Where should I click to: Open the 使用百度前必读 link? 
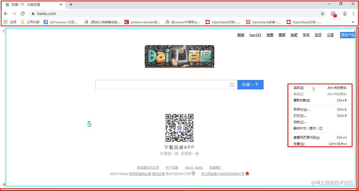point(140,174)
